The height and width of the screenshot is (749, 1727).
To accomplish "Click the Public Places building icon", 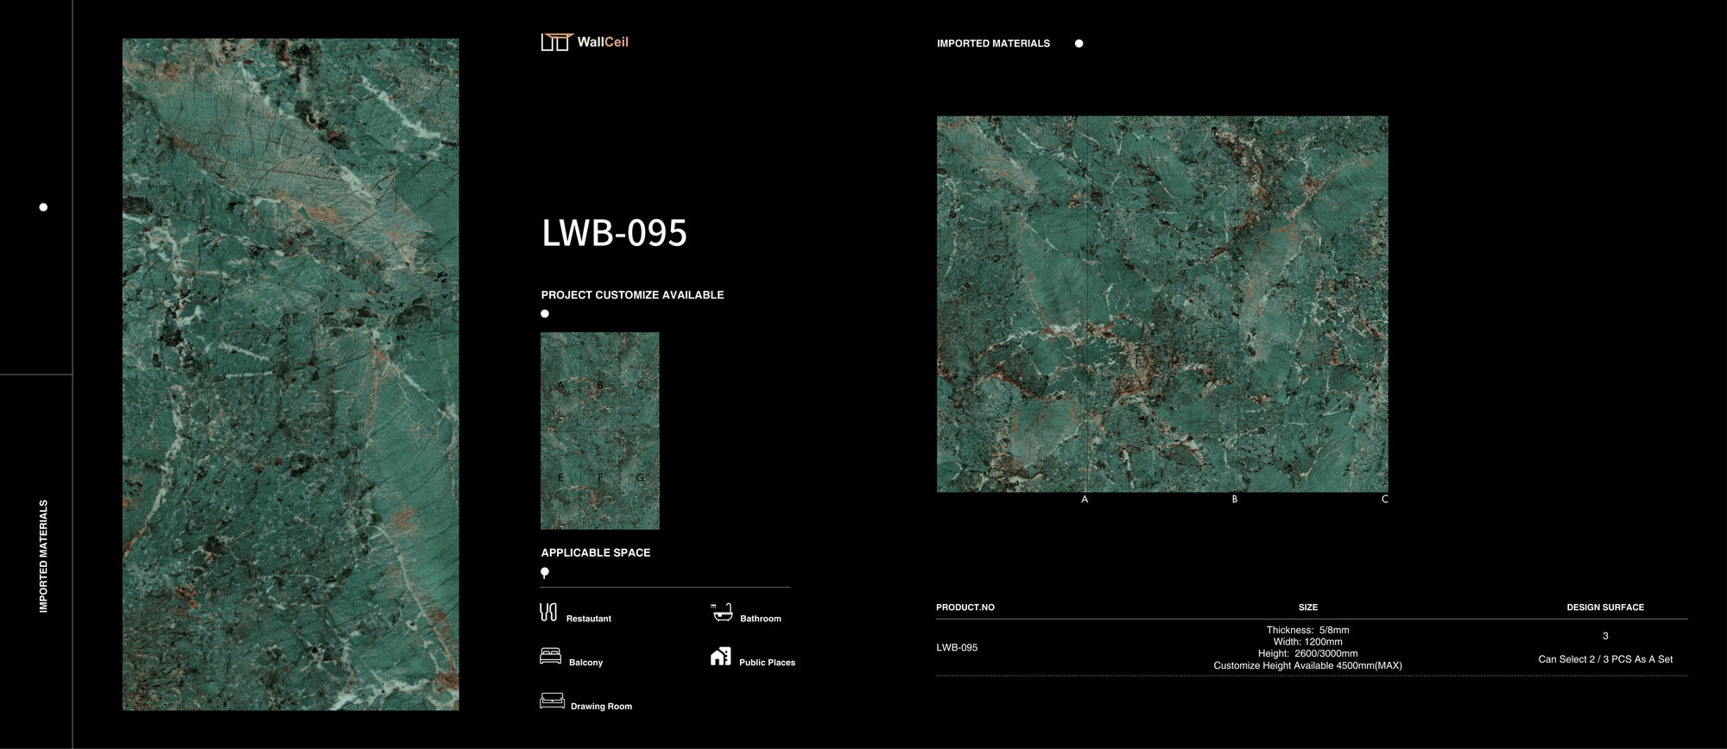I will [720, 657].
